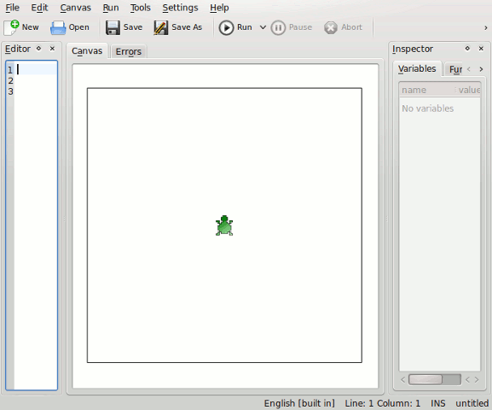This screenshot has height=410, width=492.
Task: Expand hidden toolbar items chevron
Action: (486, 27)
